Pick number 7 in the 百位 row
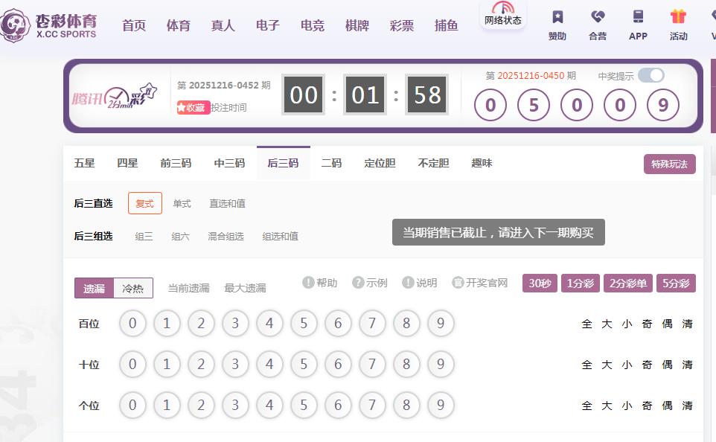This screenshot has height=442, width=716. pos(372,324)
